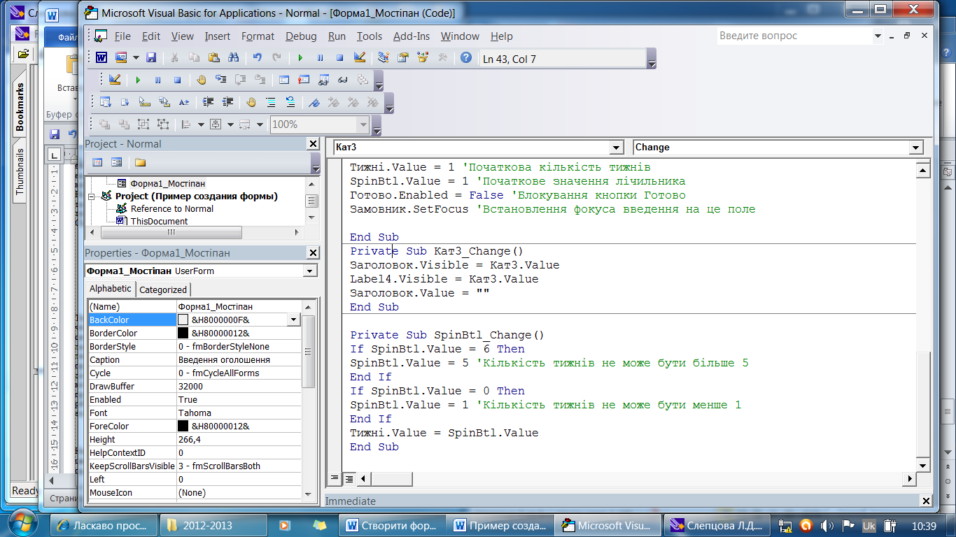Image resolution: width=956 pixels, height=537 pixels.
Task: Open the Locals Window icon
Action: click(284, 80)
